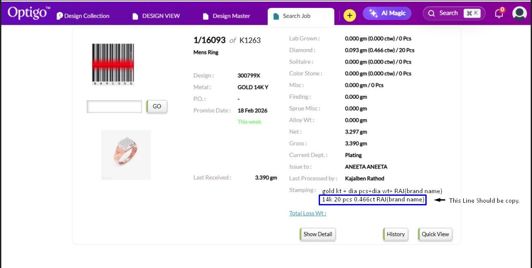Focus the barcode number input field
Viewport: 532px width, 268px height.
(x=114, y=107)
